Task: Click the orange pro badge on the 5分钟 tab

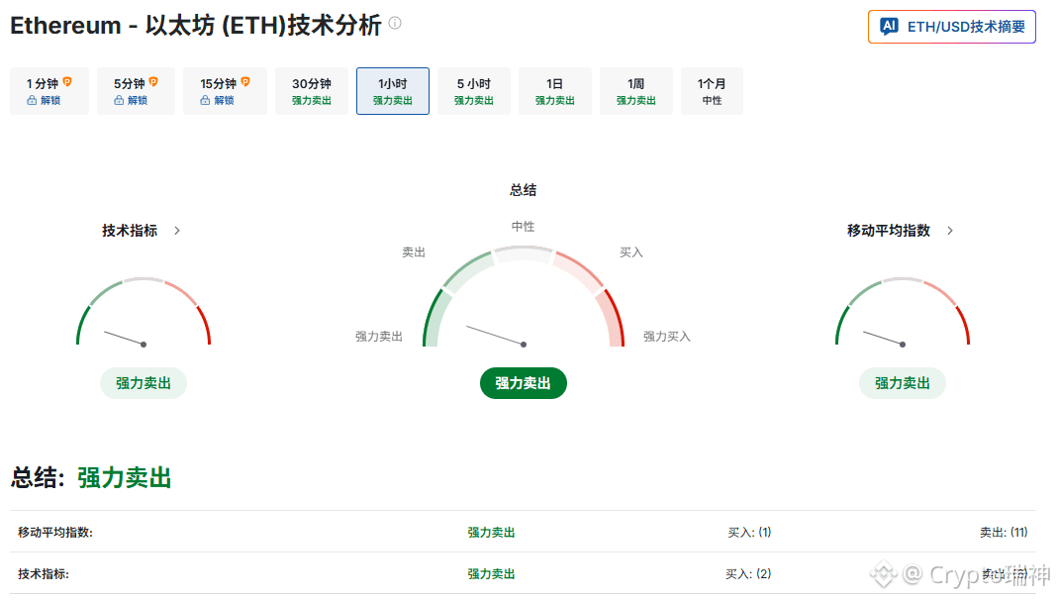Action: point(153,81)
